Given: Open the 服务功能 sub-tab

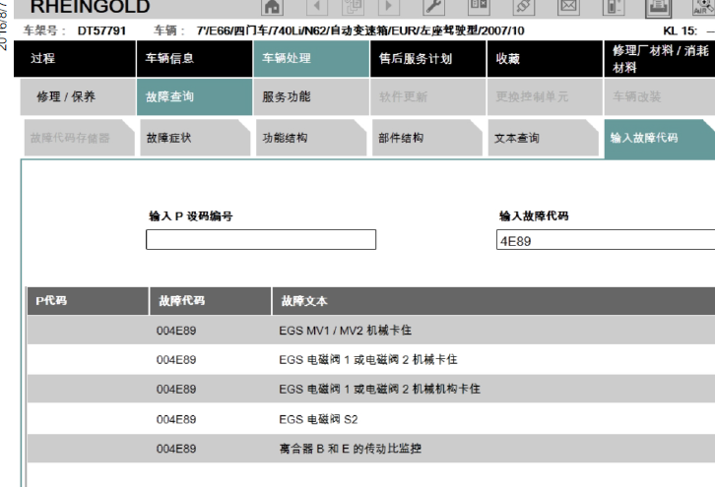Looking at the screenshot, I should click(x=311, y=96).
